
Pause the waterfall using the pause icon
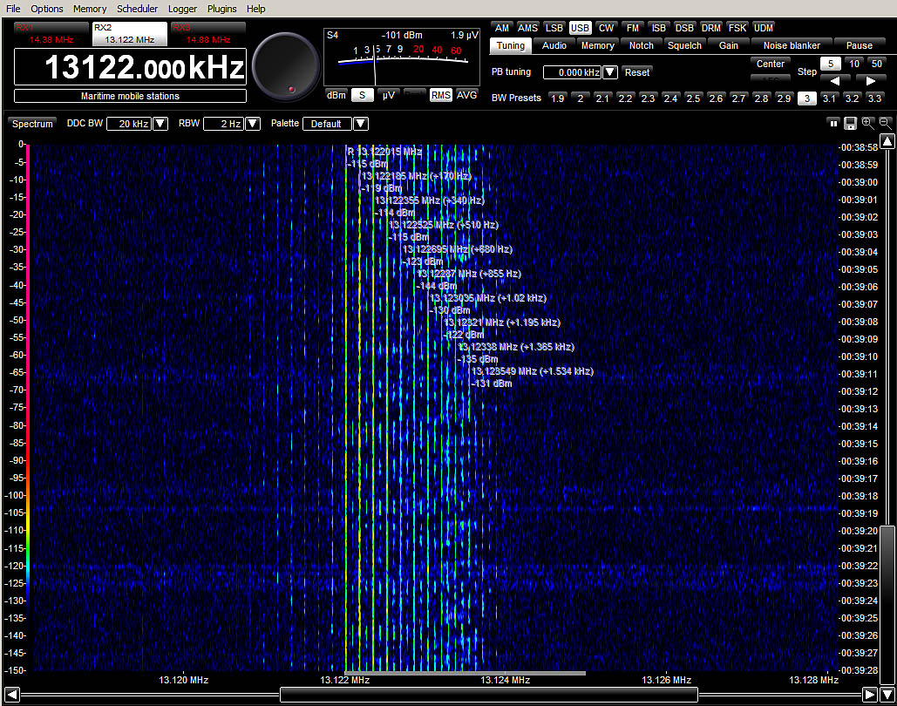pyautogui.click(x=833, y=124)
